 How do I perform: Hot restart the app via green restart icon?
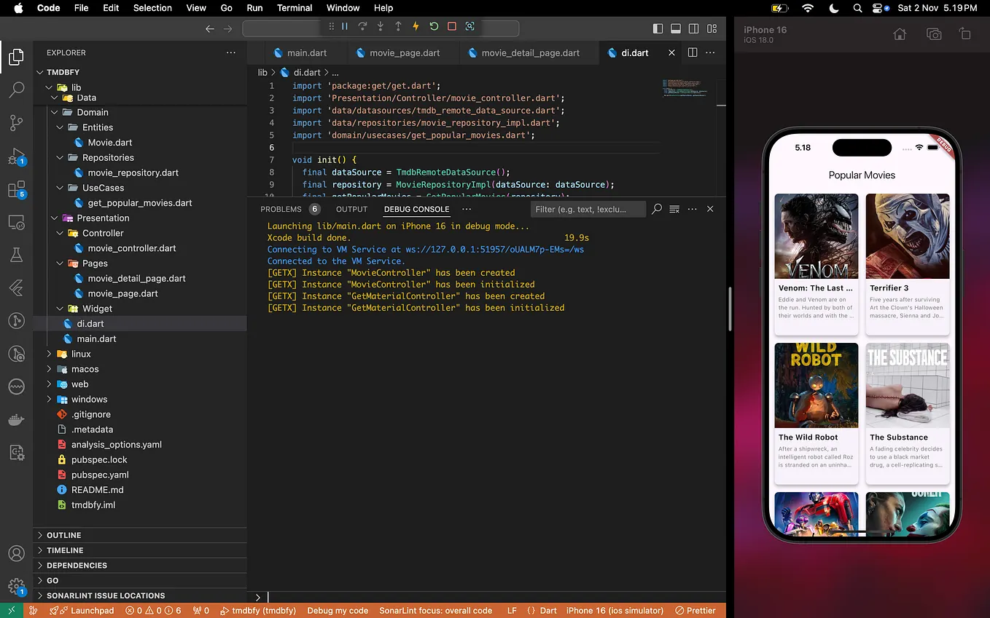tap(433, 26)
